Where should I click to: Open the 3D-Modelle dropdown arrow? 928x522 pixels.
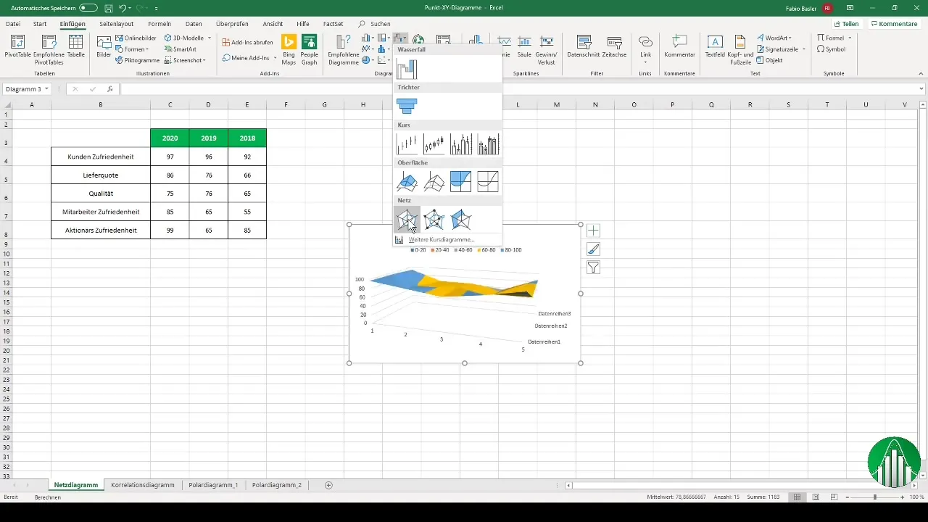click(x=210, y=38)
